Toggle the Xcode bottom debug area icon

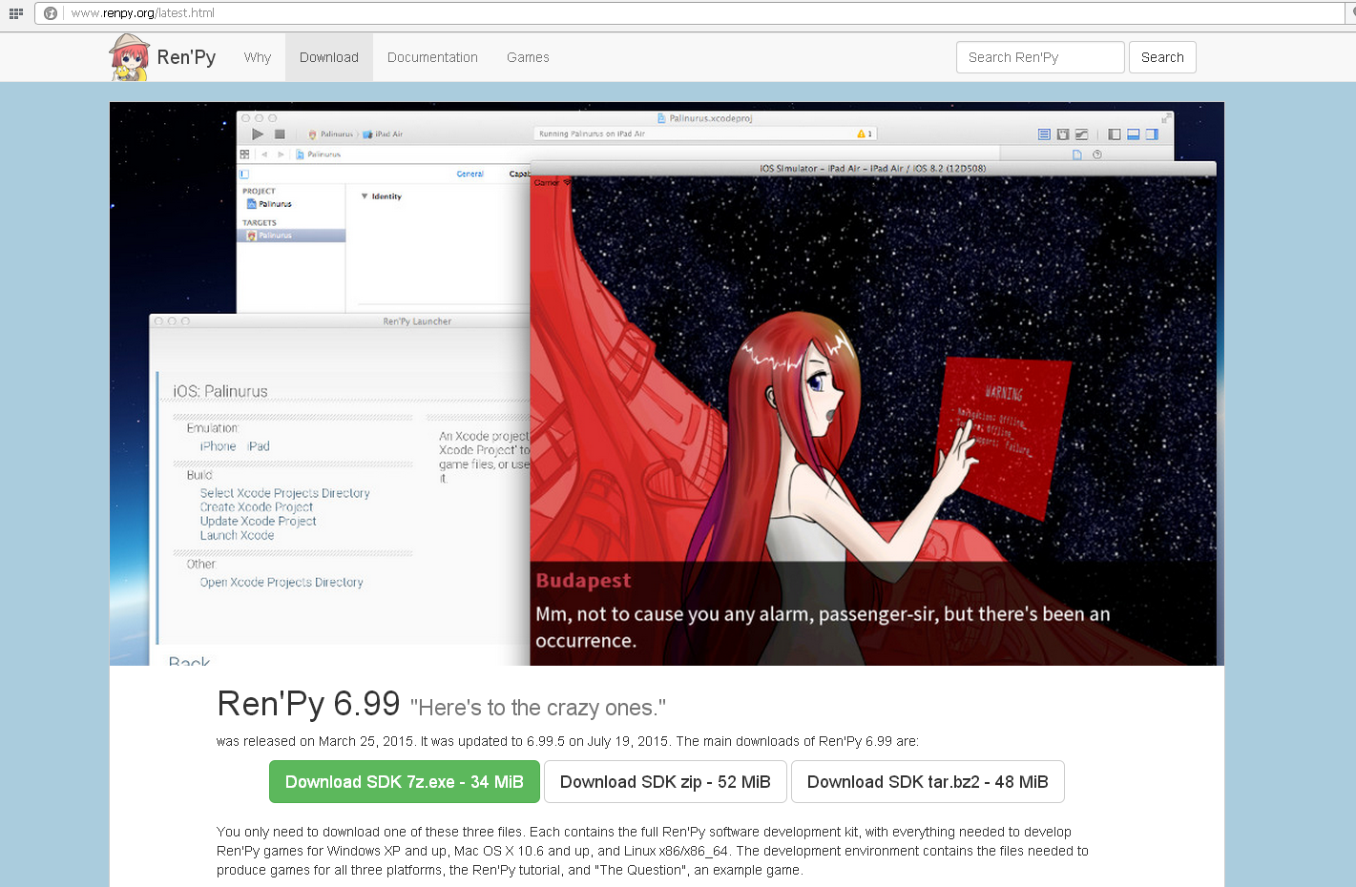click(1133, 134)
